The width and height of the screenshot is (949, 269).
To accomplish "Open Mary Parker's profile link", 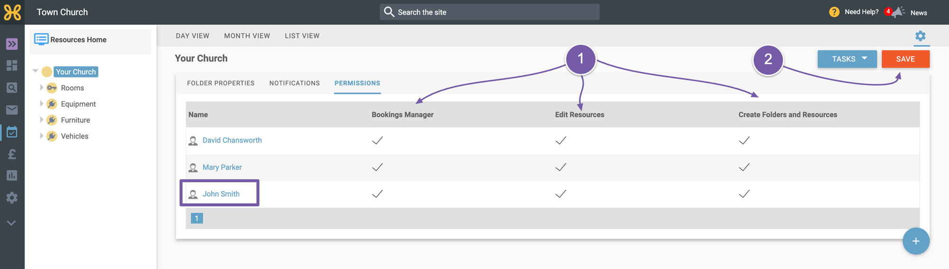I will coord(222,167).
